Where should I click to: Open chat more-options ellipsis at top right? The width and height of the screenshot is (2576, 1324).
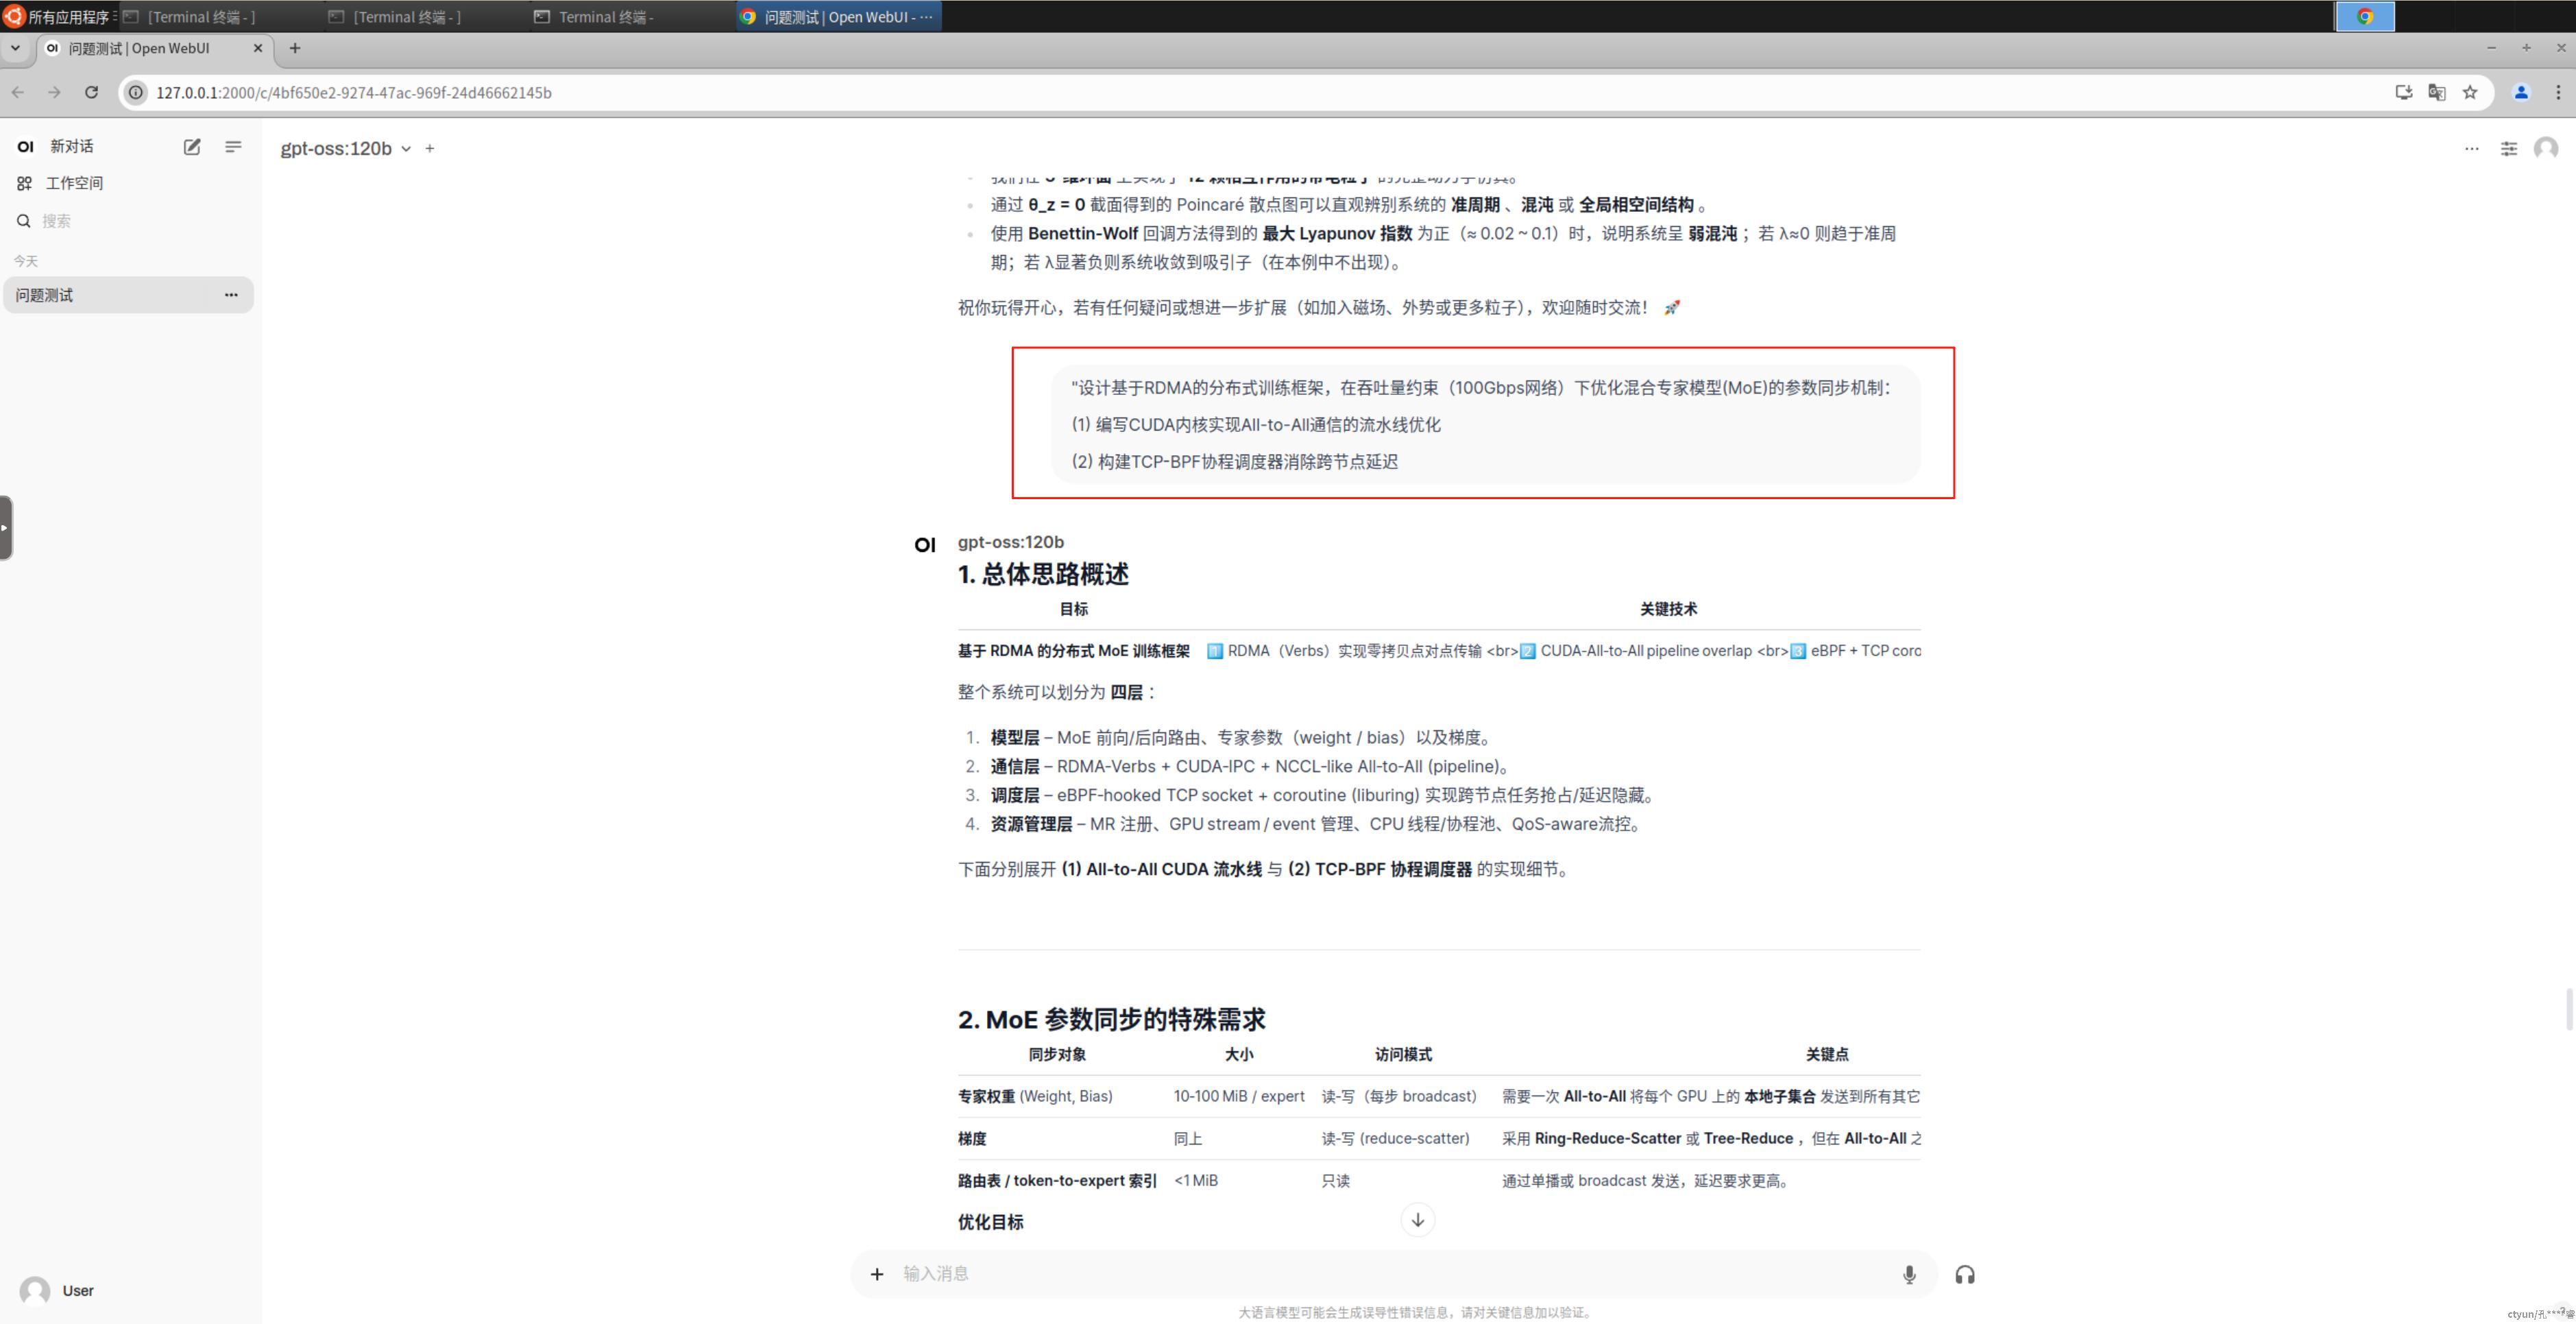(2471, 148)
